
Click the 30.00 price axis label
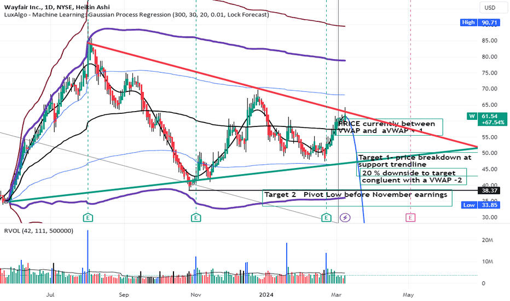[x=490, y=217]
